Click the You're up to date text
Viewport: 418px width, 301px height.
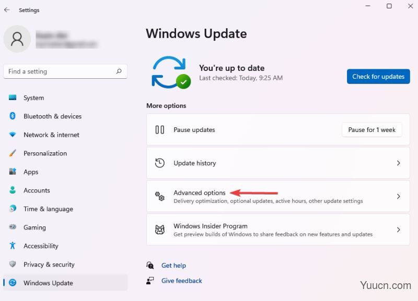pyautogui.click(x=231, y=68)
